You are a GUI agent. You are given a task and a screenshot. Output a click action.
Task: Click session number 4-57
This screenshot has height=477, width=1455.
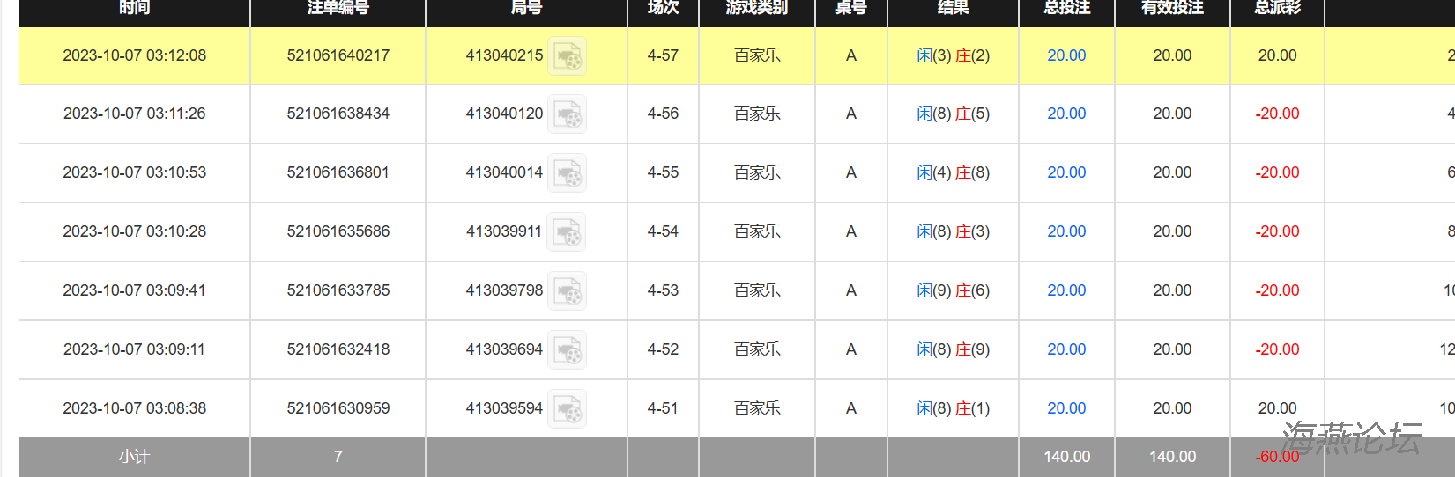[x=663, y=55]
